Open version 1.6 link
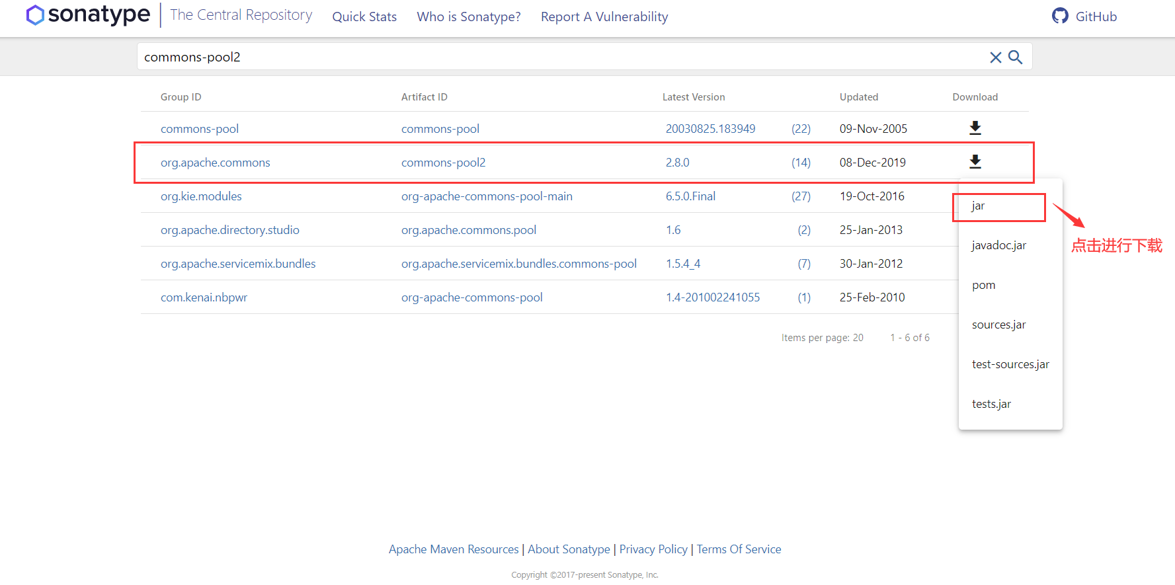This screenshot has height=585, width=1175. (673, 230)
